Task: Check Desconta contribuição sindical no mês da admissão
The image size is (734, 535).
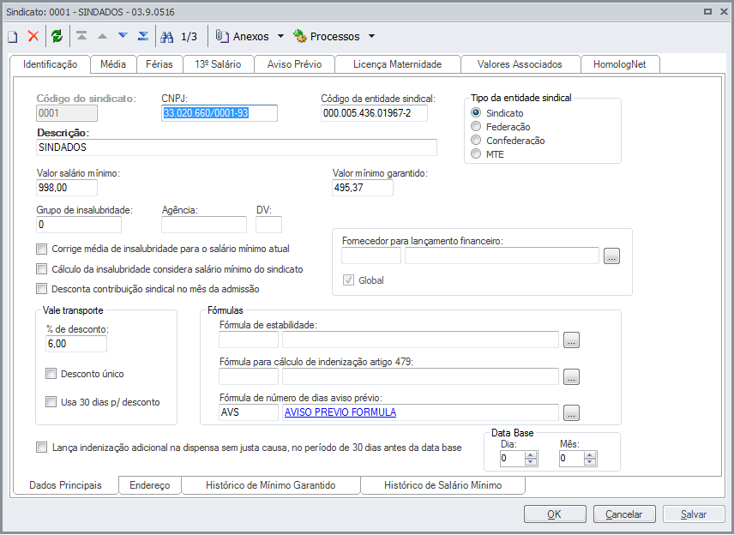Action: [x=42, y=289]
